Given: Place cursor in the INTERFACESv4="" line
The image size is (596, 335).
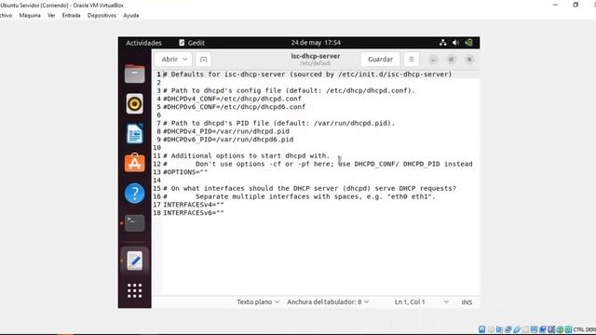Looking at the screenshot, I should [194, 205].
